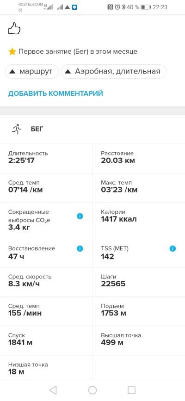Open info icon next to TSS (MET)
This screenshot has width=185, height=401.
(173, 248)
